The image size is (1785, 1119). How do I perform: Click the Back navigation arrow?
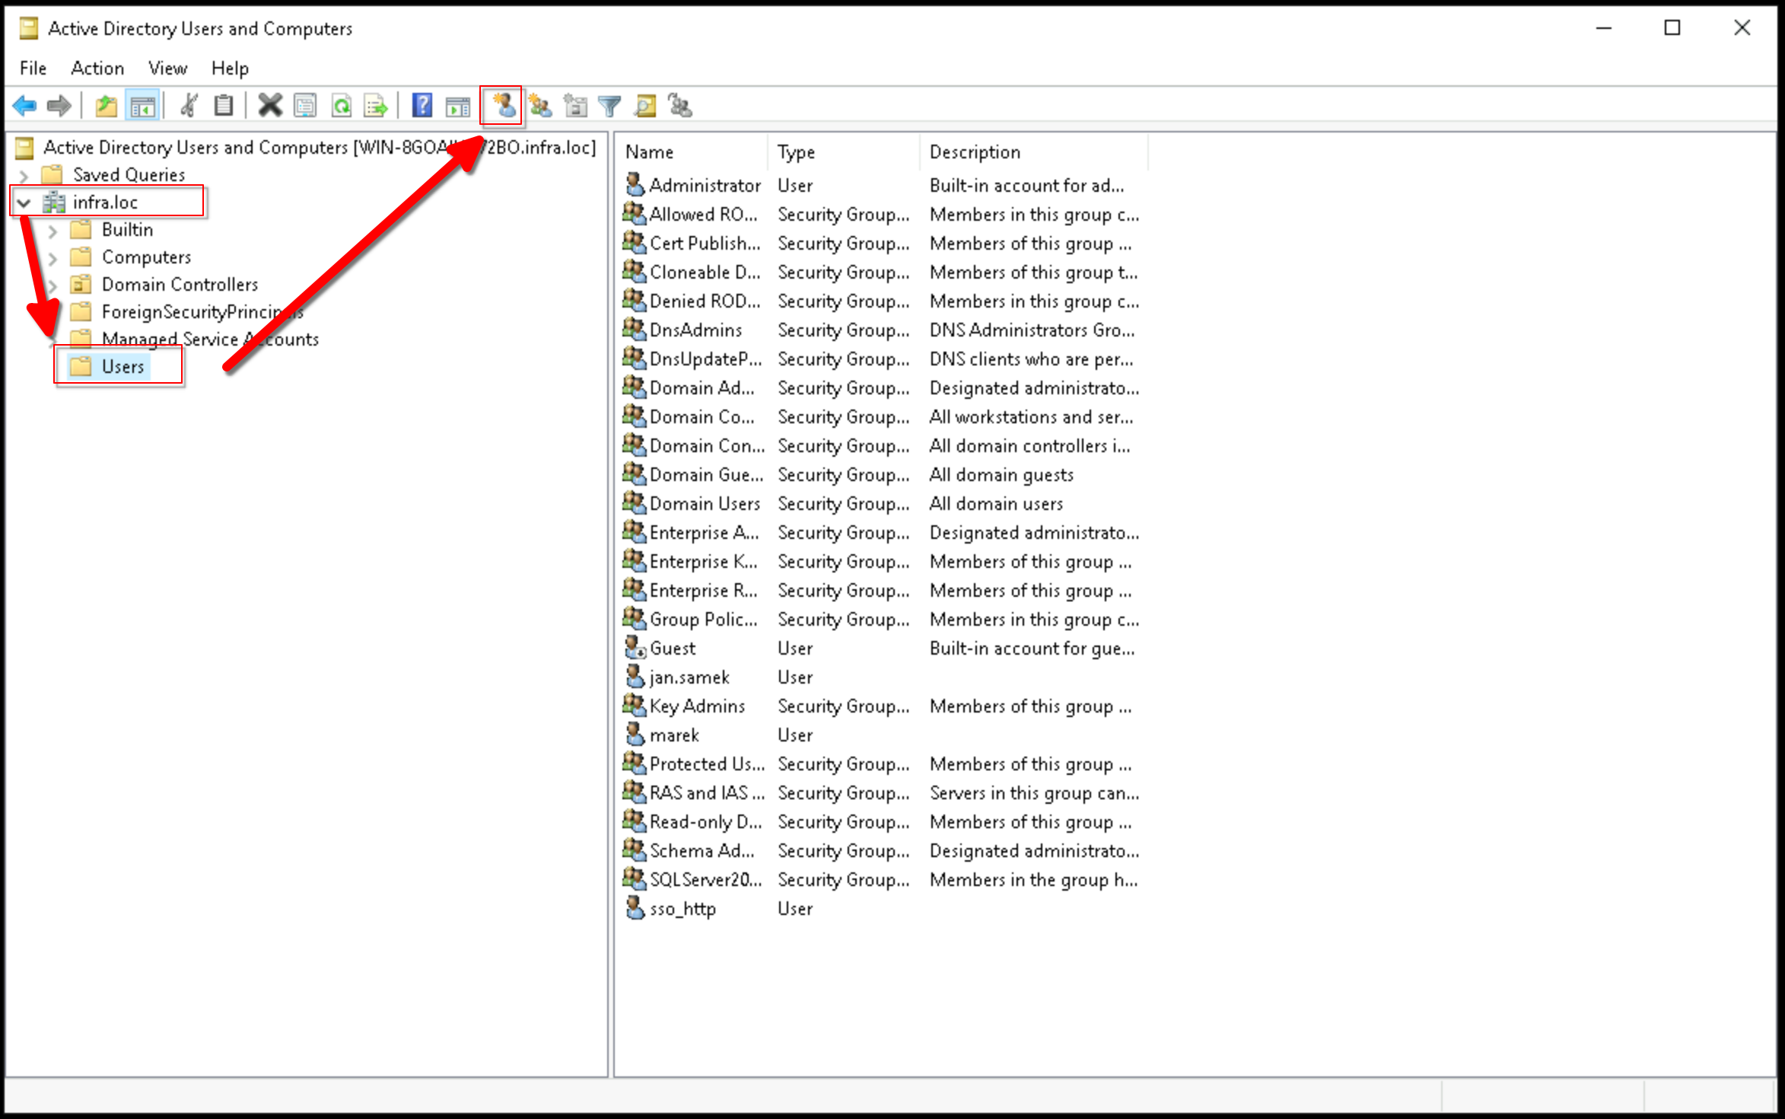coord(25,106)
